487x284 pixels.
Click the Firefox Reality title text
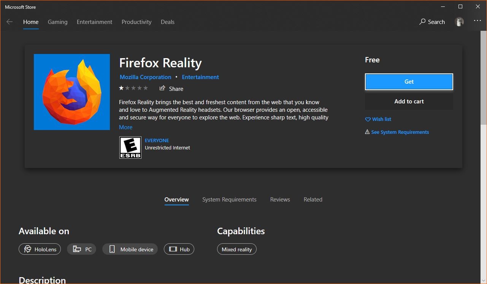160,63
